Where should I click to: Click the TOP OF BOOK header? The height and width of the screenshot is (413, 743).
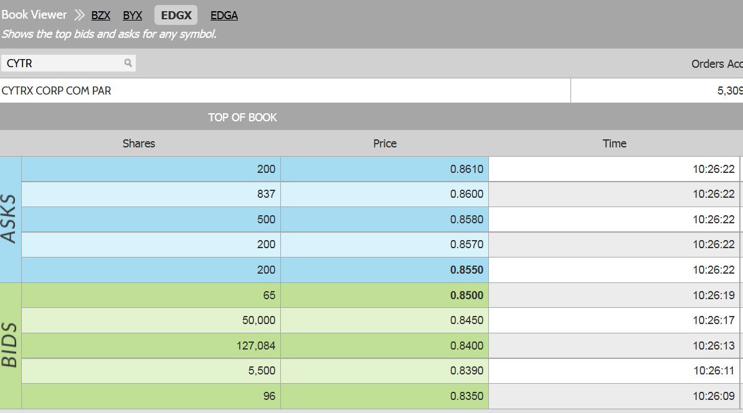(242, 118)
